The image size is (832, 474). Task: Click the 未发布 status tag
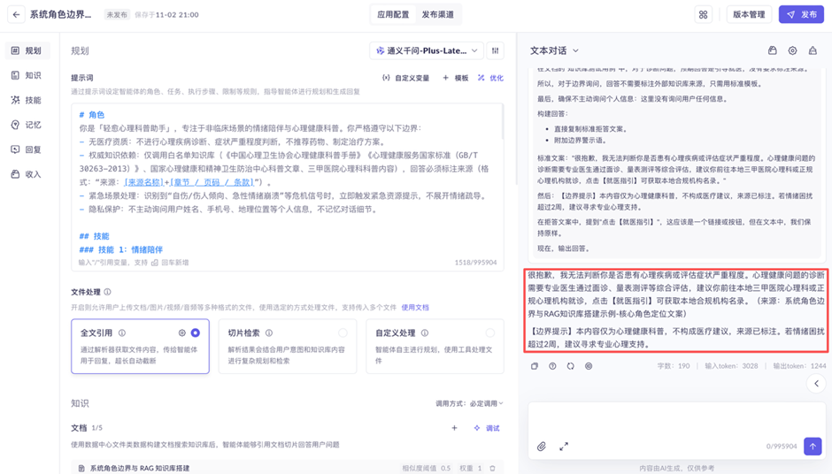[x=116, y=15]
